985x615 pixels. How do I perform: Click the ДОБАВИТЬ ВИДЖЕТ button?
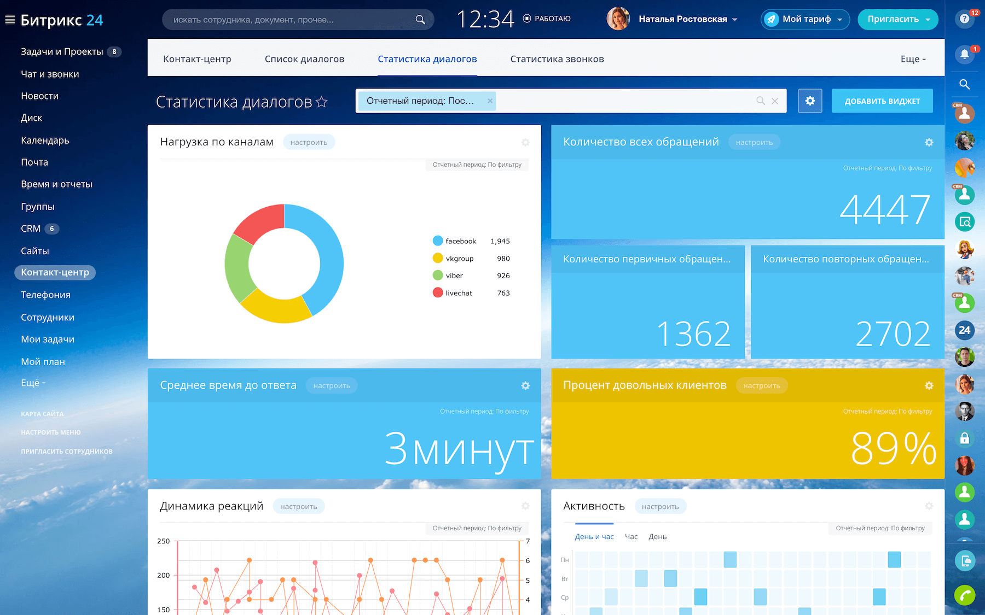coord(882,101)
